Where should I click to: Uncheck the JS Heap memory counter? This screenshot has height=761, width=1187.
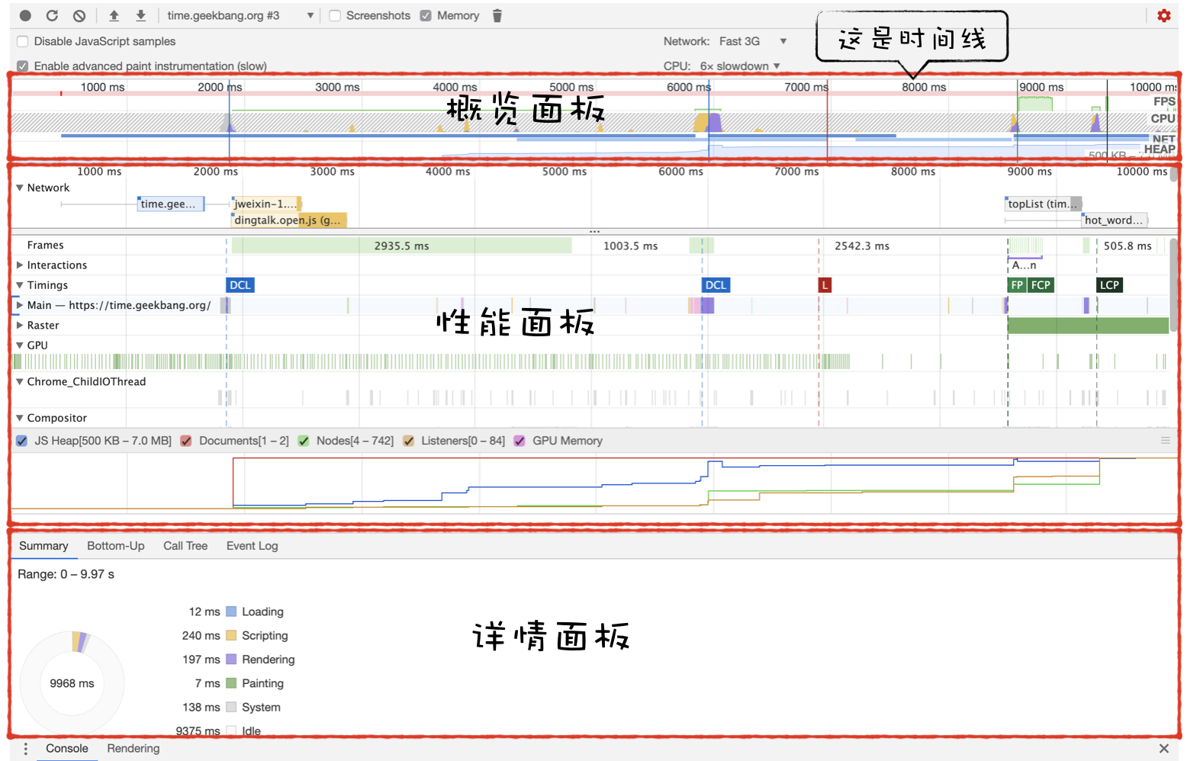point(21,441)
